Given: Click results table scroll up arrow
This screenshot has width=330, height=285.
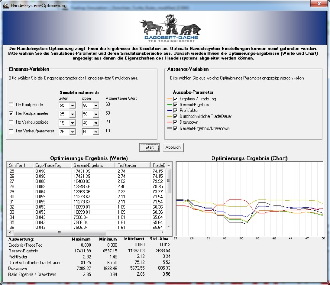Looking at the screenshot, I should click(169, 165).
